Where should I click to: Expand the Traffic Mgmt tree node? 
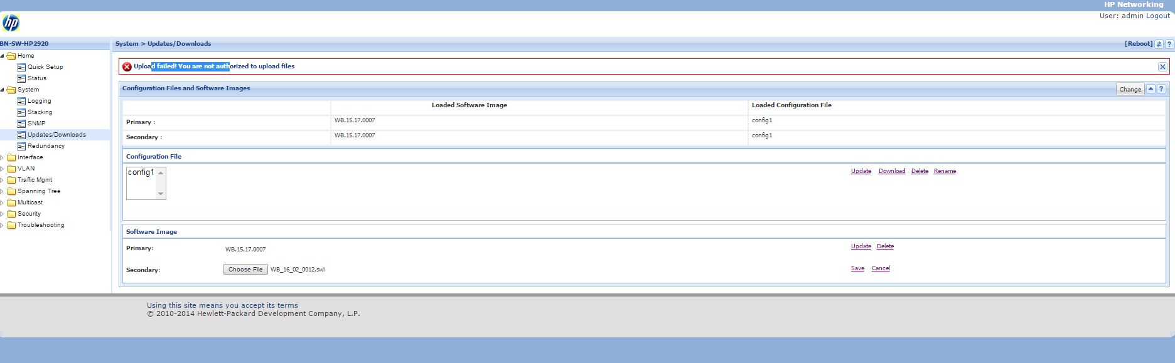click(3, 180)
